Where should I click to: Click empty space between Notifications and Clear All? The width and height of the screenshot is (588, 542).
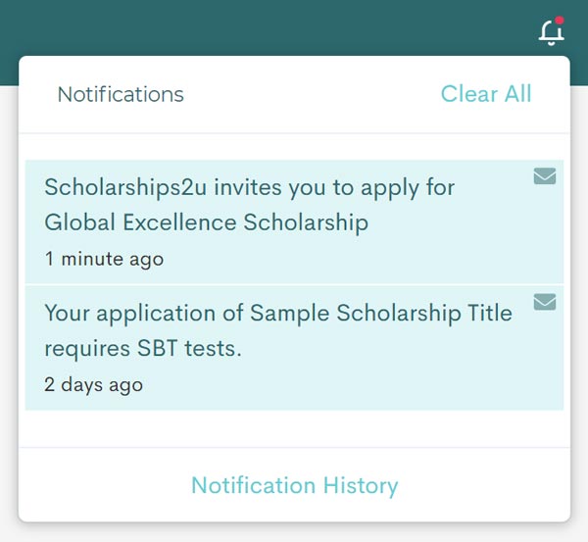pos(312,94)
